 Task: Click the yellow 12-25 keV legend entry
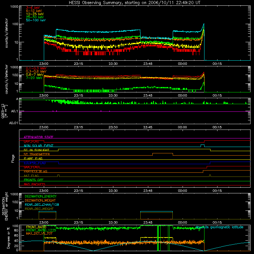pos(35,14)
